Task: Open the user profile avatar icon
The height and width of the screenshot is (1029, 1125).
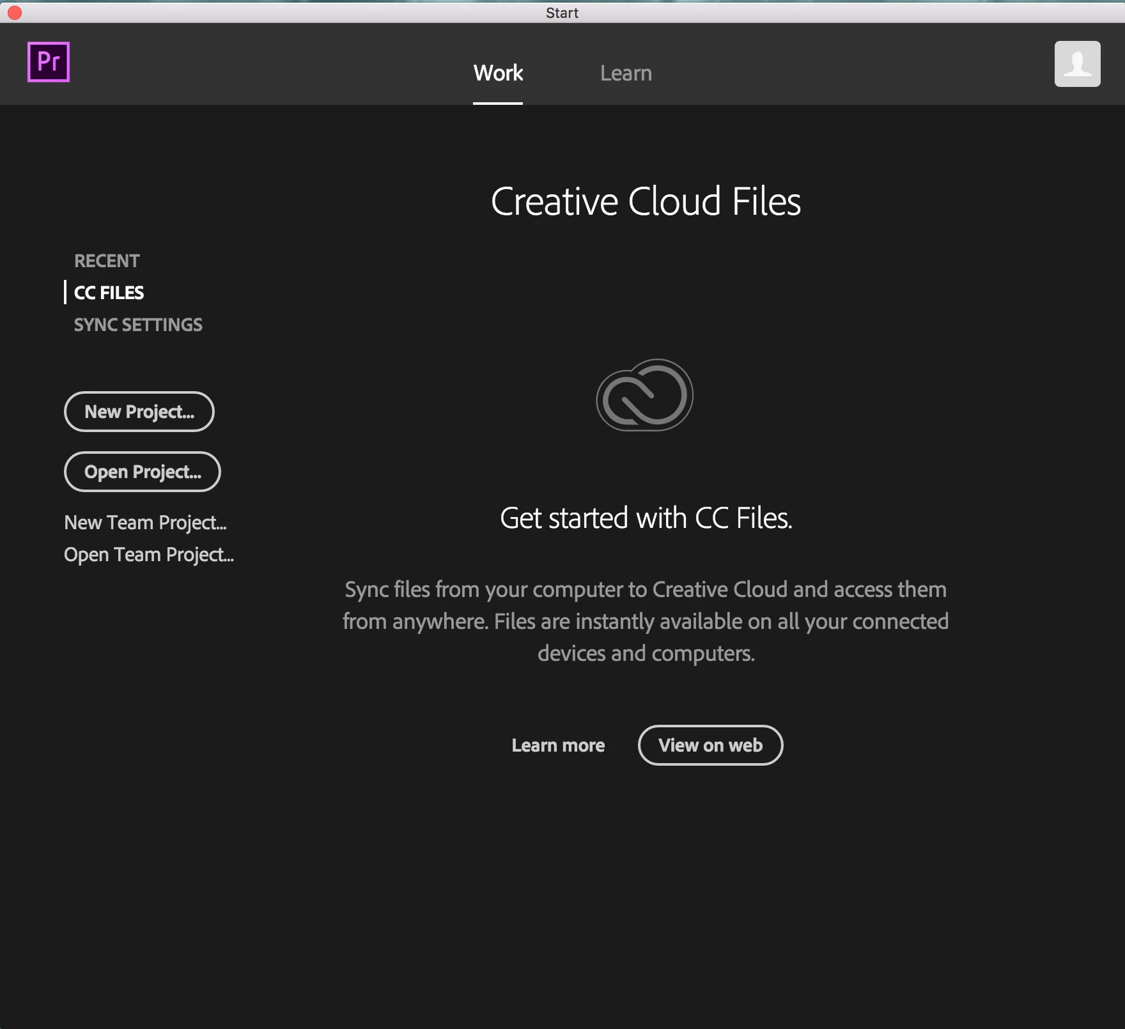Action: [x=1077, y=64]
